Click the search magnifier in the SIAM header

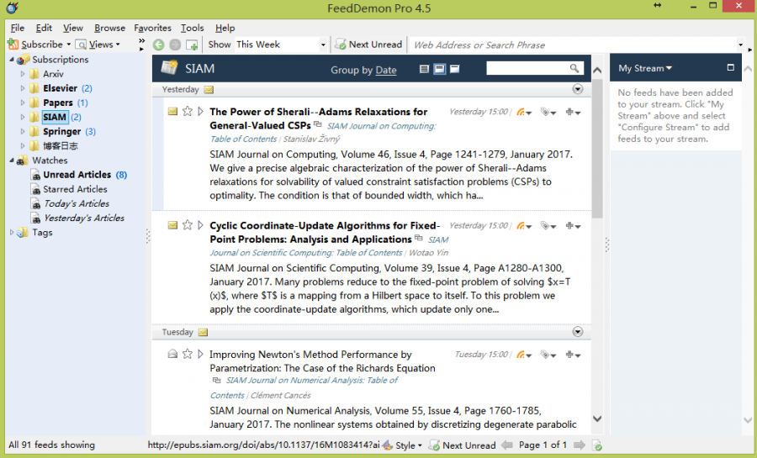click(574, 68)
